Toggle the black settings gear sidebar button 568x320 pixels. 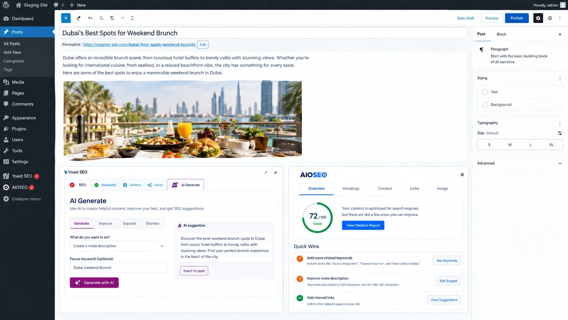(538, 18)
